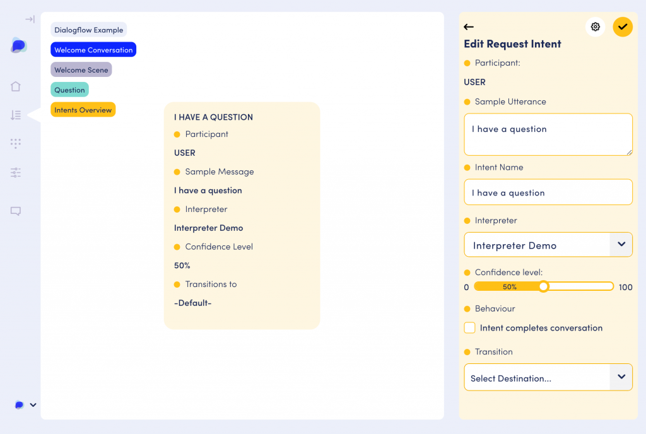This screenshot has height=434, width=646.
Task: Click the I HAVE A QUESTION card title
Action: click(213, 117)
